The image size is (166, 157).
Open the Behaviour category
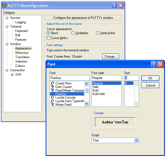click(x=22, y=53)
